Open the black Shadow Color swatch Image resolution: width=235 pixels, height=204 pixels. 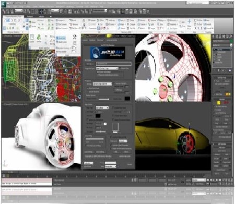coord(127,99)
